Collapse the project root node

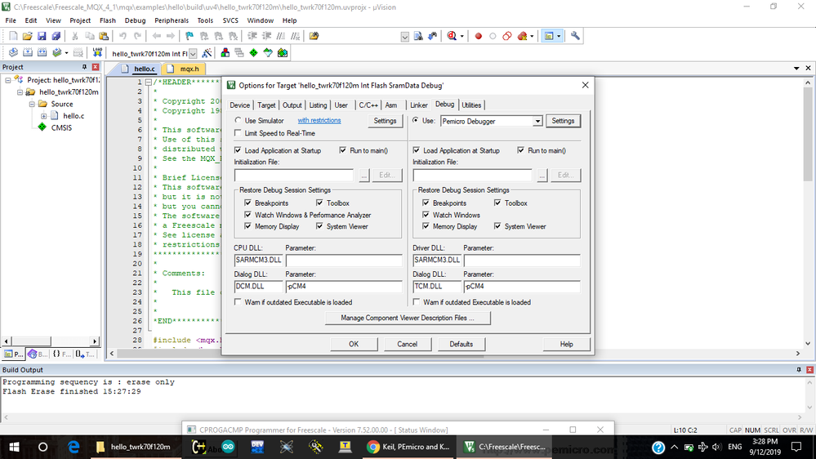click(8, 80)
